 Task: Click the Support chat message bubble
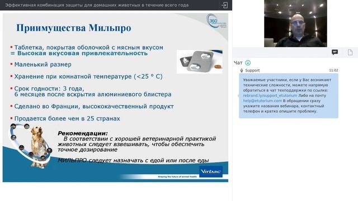coord(289,95)
